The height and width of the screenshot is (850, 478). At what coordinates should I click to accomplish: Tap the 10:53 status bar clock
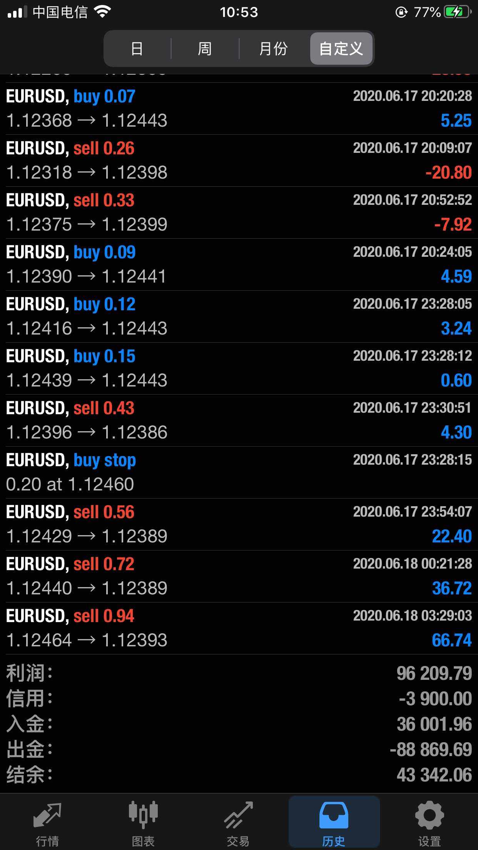[239, 12]
